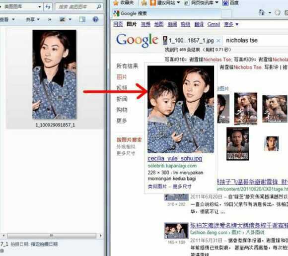Click the refresh icon beside Explorer address bar
This screenshot has width=288, height=256.
click(x=48, y=7)
